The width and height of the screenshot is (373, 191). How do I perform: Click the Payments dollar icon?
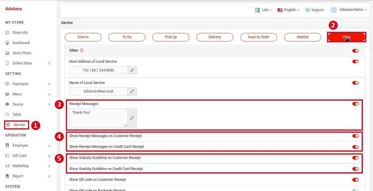[x=7, y=84]
